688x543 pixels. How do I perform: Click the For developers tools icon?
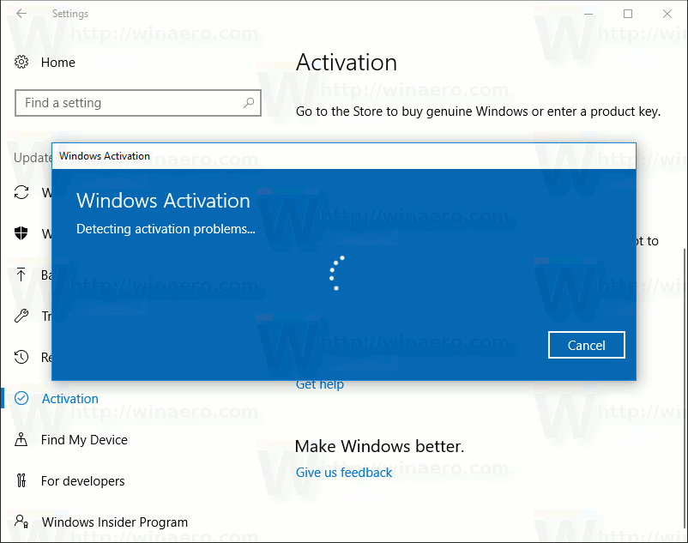[21, 480]
